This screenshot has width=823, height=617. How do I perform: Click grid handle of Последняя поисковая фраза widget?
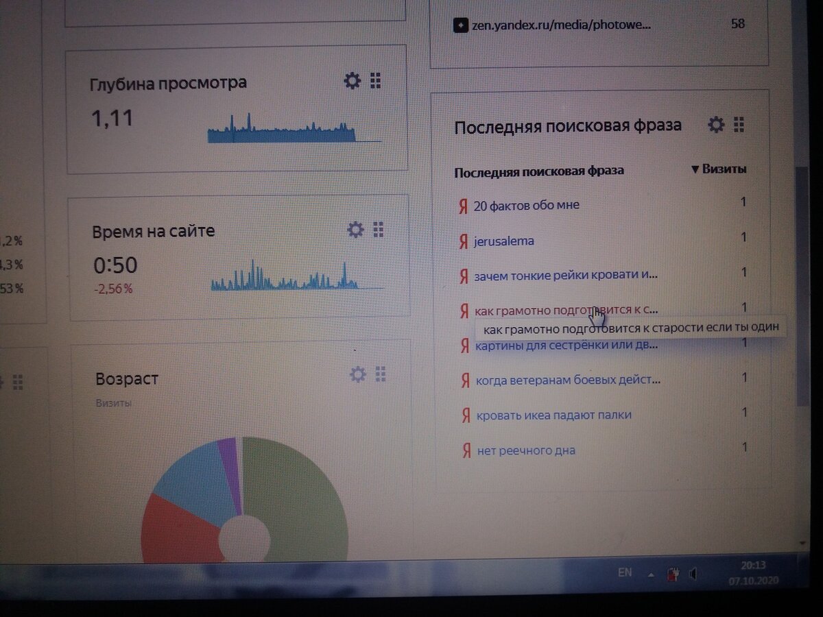[739, 125]
